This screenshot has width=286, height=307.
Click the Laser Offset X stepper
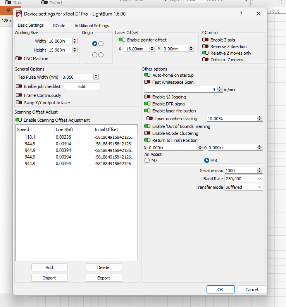click(x=152, y=48)
